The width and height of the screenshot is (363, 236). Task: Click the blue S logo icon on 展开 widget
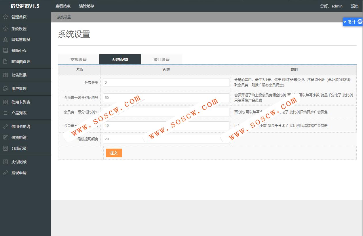[360, 22]
